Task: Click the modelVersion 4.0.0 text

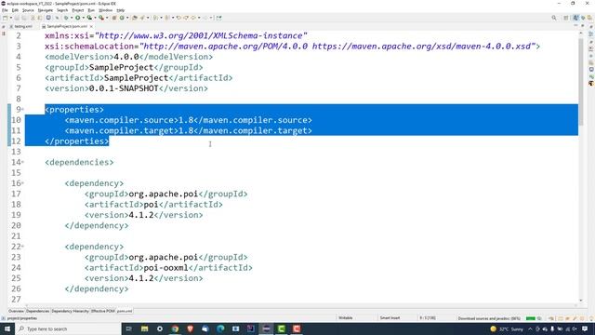Action: point(126,57)
